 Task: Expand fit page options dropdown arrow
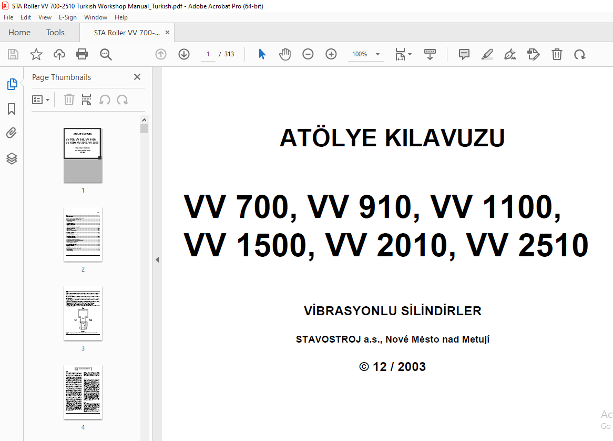click(x=410, y=54)
